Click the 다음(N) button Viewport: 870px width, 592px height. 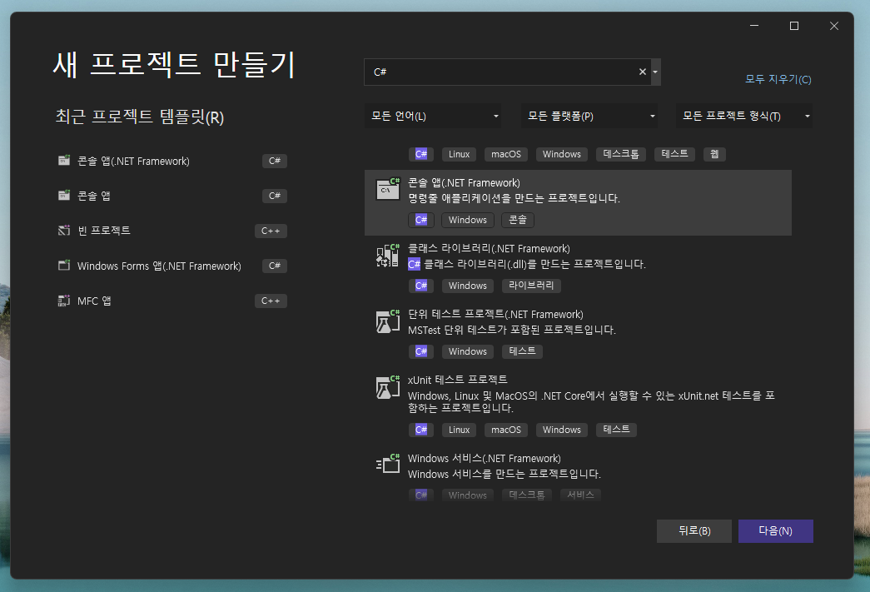click(776, 531)
